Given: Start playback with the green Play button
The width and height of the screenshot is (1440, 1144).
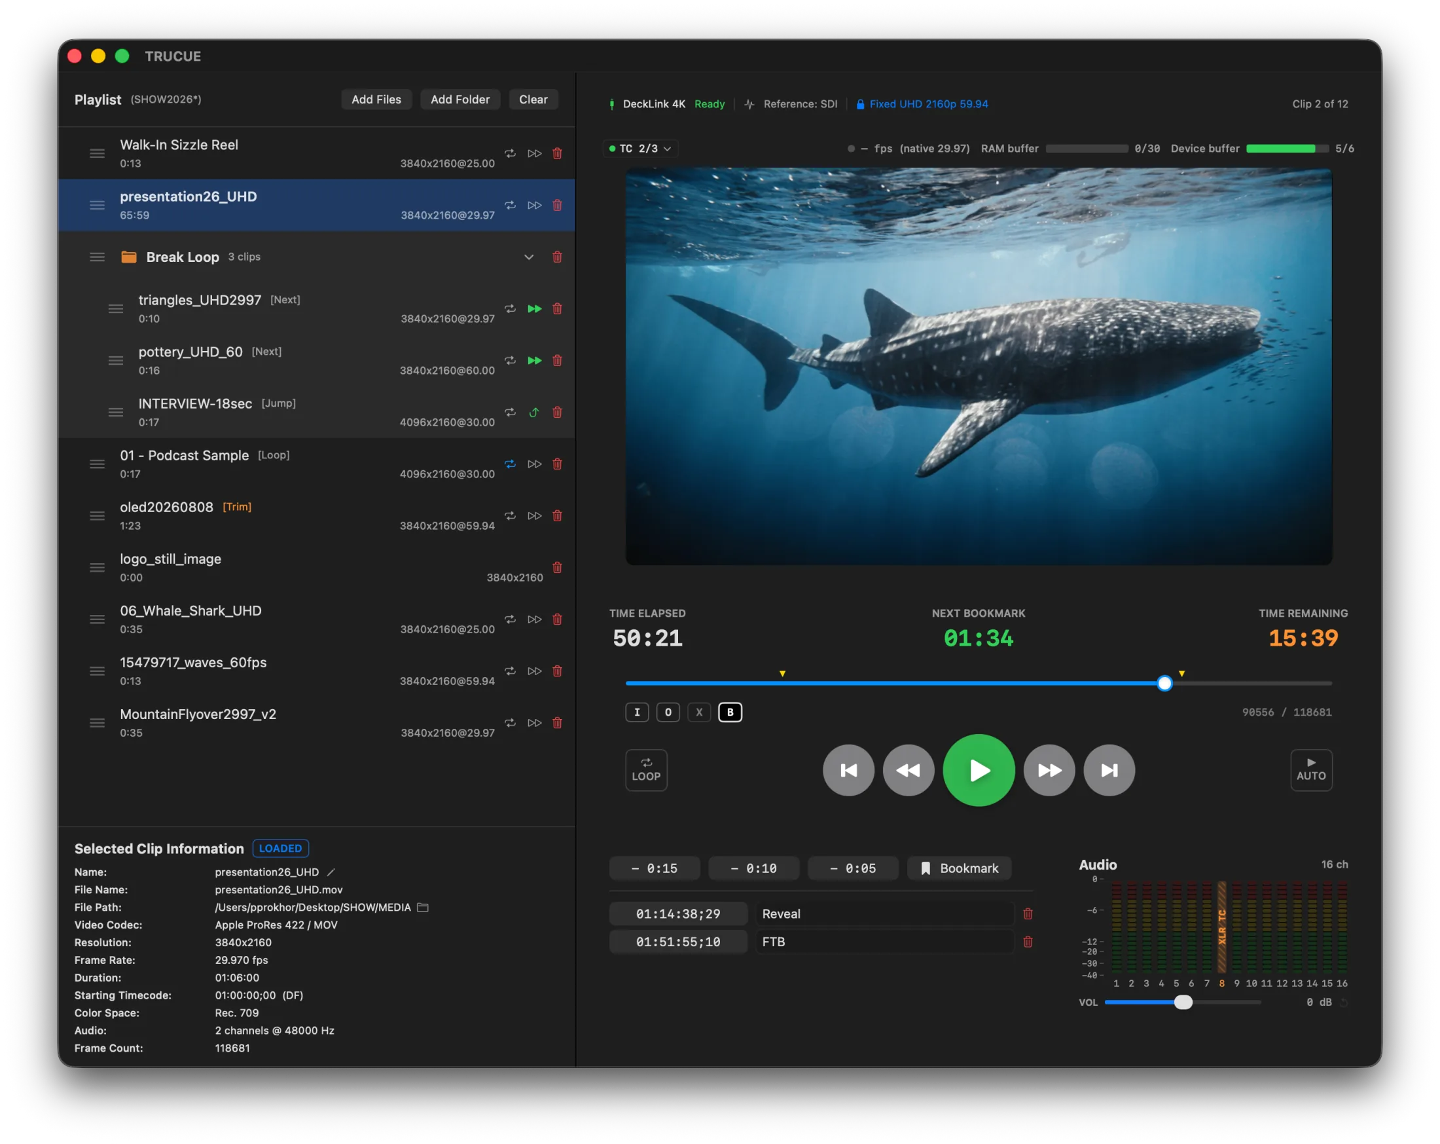Looking at the screenshot, I should (x=979, y=771).
